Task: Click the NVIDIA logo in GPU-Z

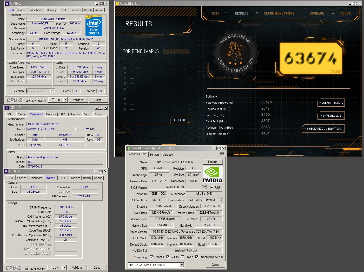Action: [213, 175]
